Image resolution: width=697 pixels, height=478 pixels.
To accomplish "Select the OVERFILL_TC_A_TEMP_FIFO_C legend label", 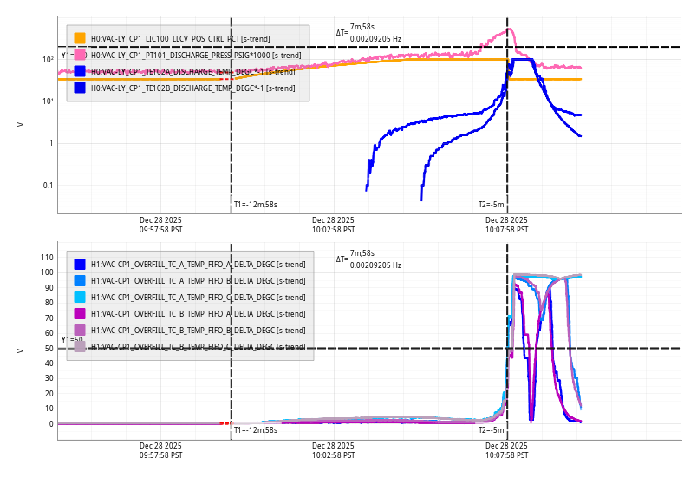I will (x=198, y=298).
